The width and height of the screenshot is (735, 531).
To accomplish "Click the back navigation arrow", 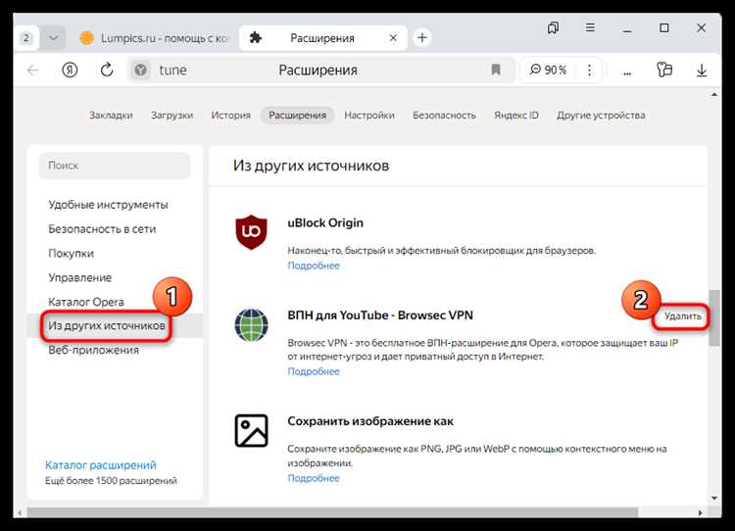I will pyautogui.click(x=32, y=71).
